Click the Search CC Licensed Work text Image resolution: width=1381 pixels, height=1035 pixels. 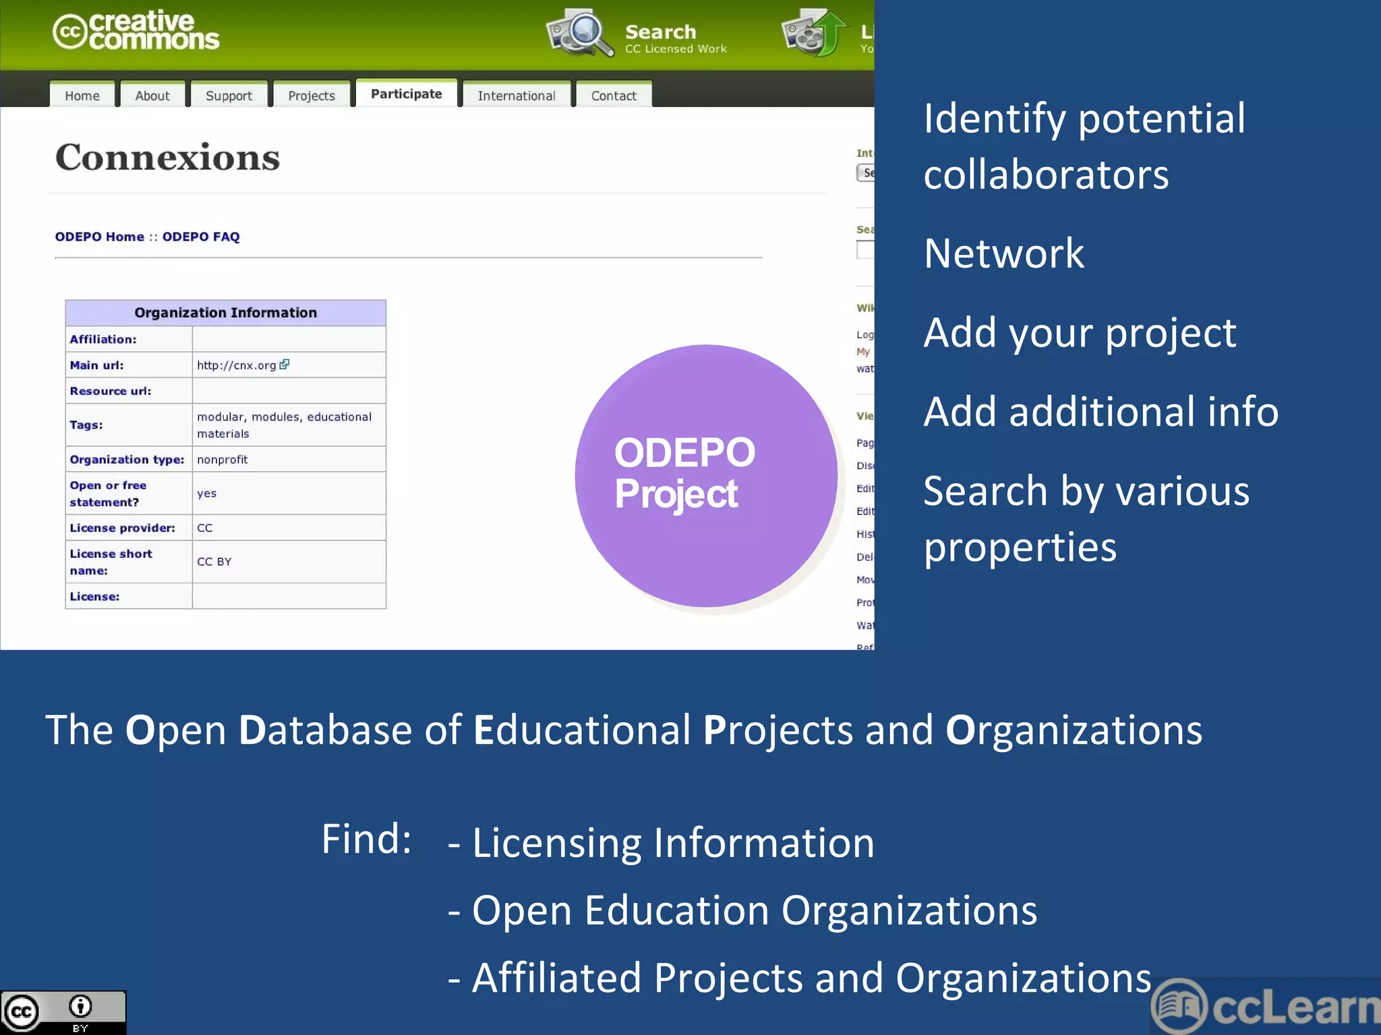[x=674, y=39]
